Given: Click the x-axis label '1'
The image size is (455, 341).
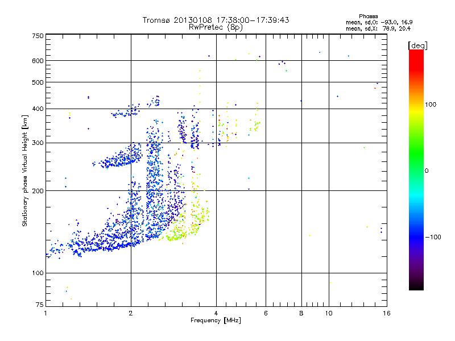Looking at the screenshot, I should pos(45,313).
